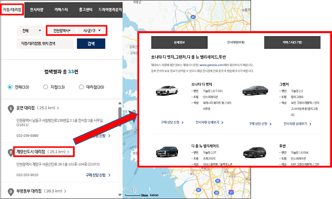Click the 그랜저 model title
This screenshot has width=332, height=199.
284,84
